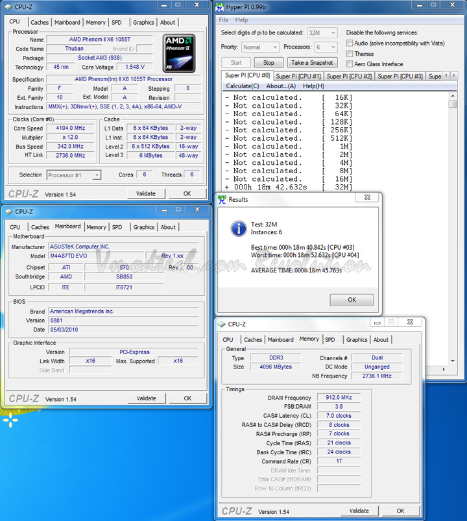Open the Hyper PI File menu

(224, 20)
